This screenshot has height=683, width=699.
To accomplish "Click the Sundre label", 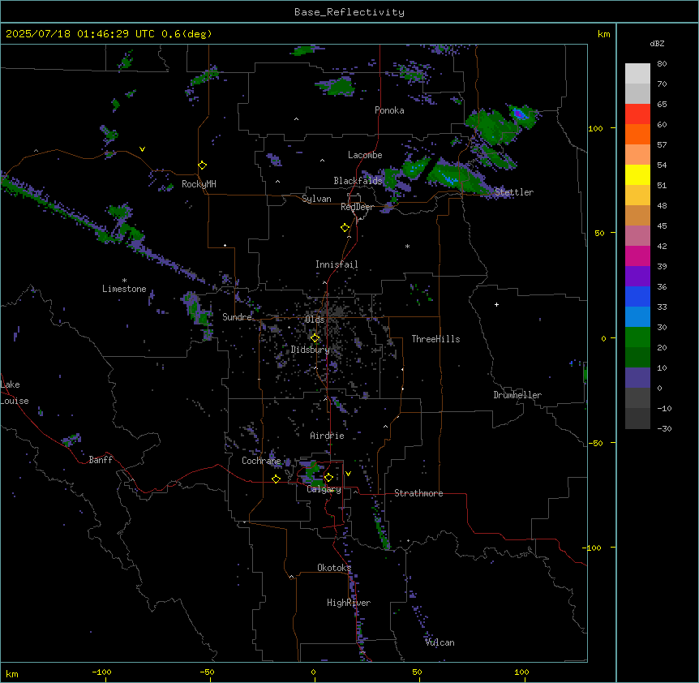I will (x=237, y=317).
